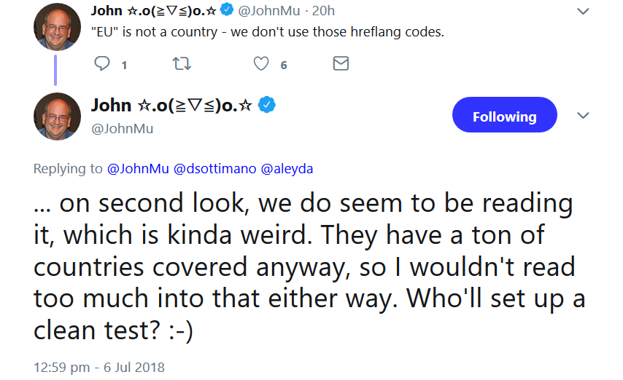Screen dimensions: 623x380
Task: Open the larger profile avatar on the main tweet
Action: point(57,116)
